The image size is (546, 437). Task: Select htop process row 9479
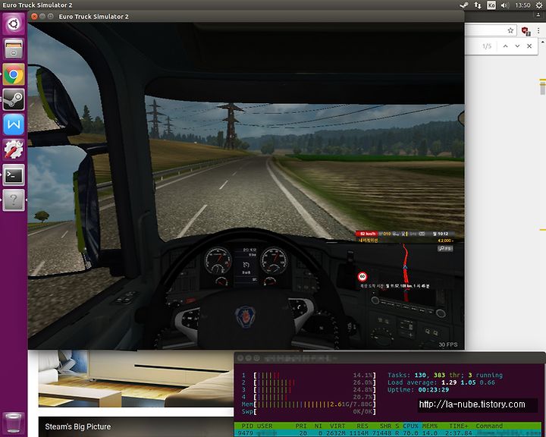tap(388, 433)
